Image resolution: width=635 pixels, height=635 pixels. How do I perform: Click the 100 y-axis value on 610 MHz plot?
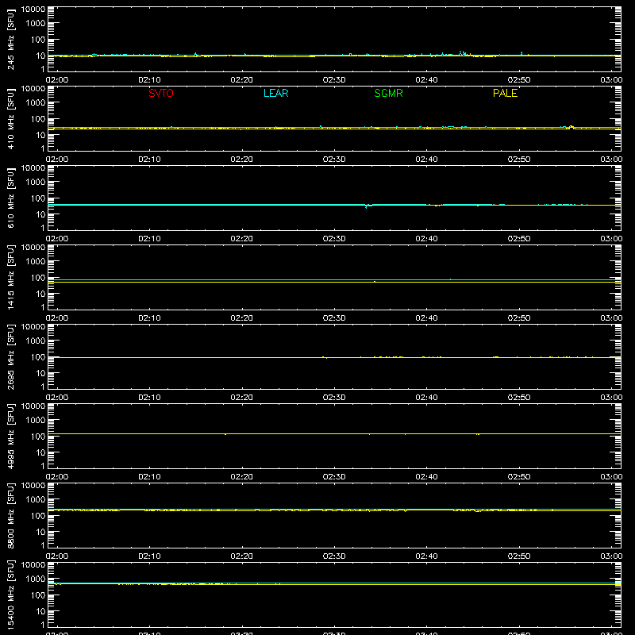(37, 198)
